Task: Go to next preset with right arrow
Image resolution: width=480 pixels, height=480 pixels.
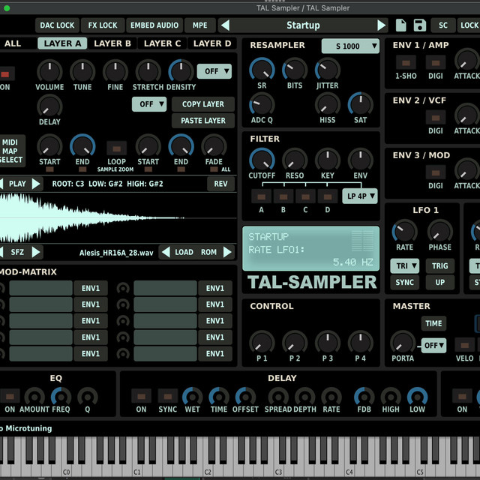Action: 381,25
